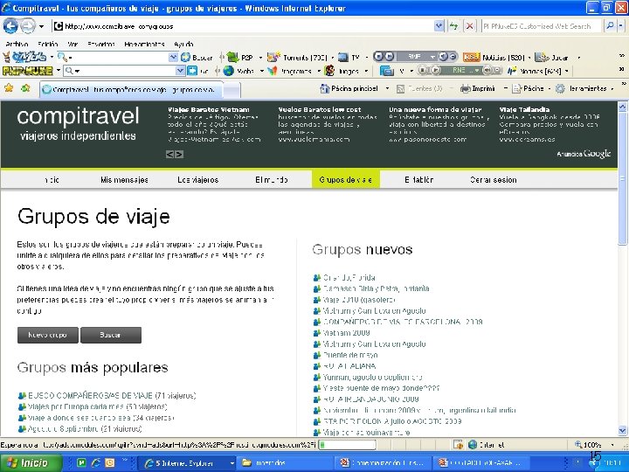This screenshot has height=472, width=629.
Task: Click the search magnifier icon beside web search box
Action: click(610, 25)
